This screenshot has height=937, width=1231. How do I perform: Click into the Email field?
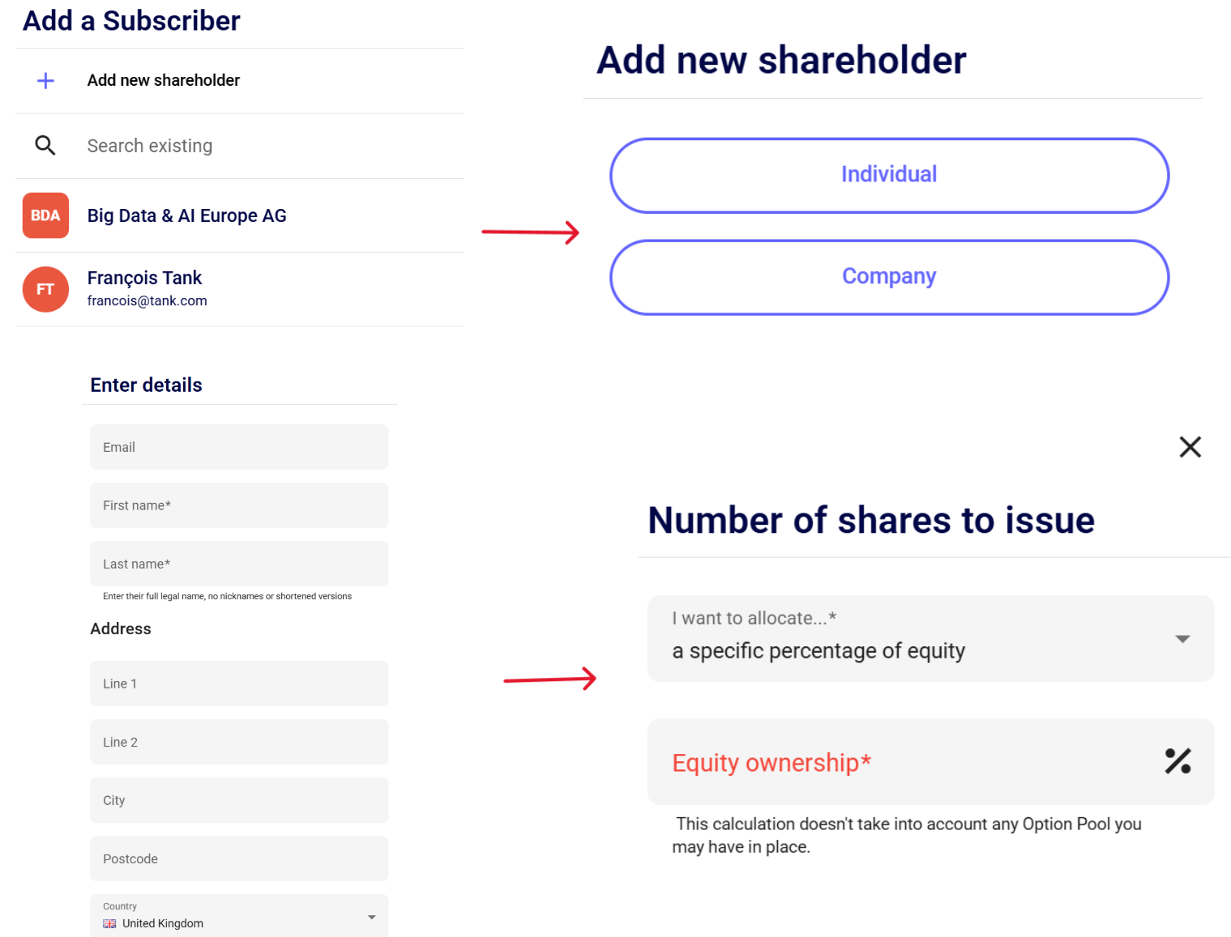point(239,447)
